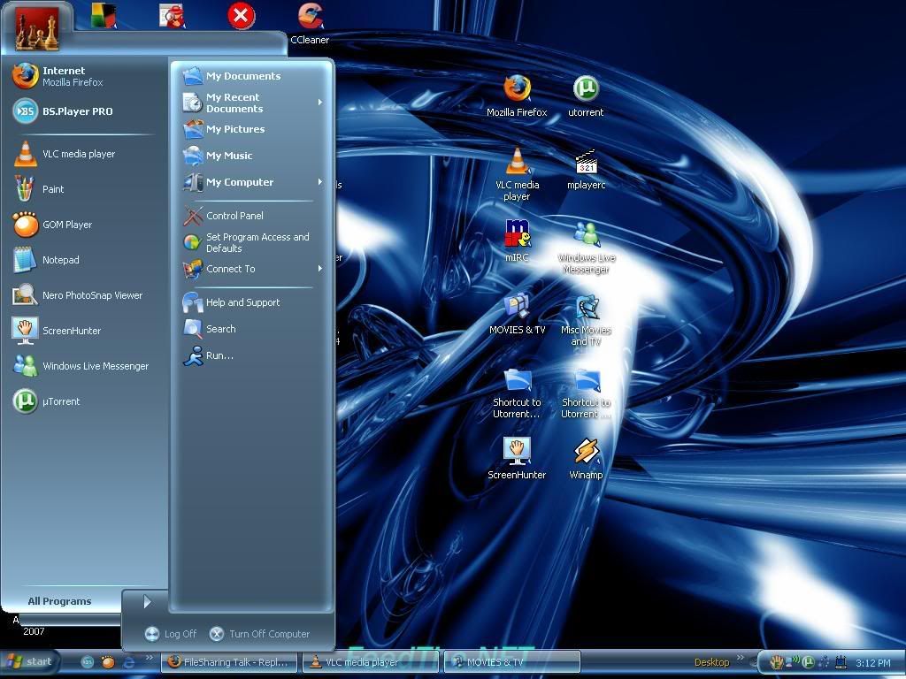Click the Start button

tap(31, 661)
